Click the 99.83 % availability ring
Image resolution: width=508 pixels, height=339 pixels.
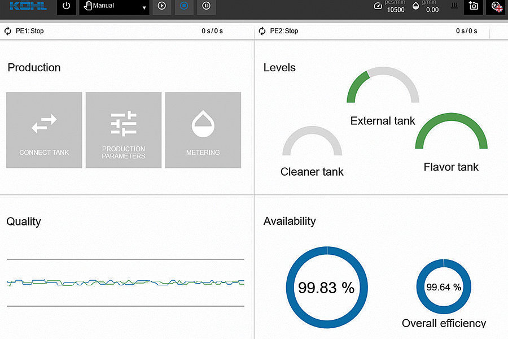[x=326, y=287]
